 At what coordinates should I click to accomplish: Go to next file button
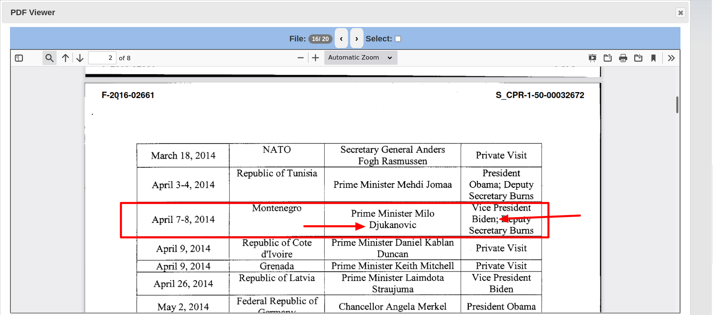coord(356,38)
